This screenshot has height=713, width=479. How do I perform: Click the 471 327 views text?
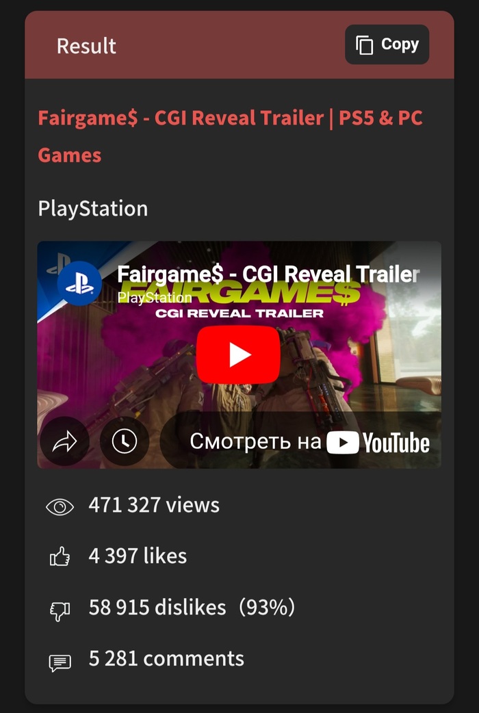click(x=154, y=505)
